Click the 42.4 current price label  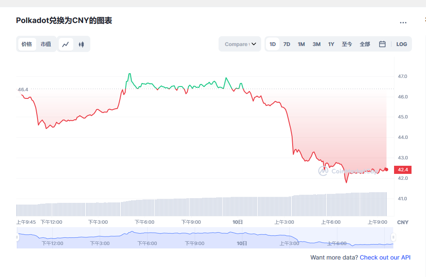tap(403, 170)
